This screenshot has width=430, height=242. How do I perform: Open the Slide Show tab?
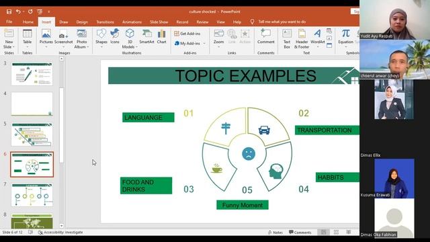point(159,22)
